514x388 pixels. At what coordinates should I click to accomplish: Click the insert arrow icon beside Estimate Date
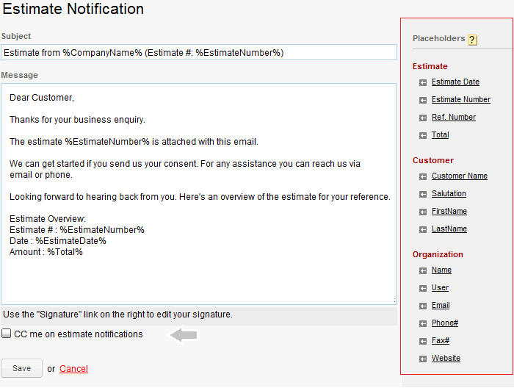point(423,82)
